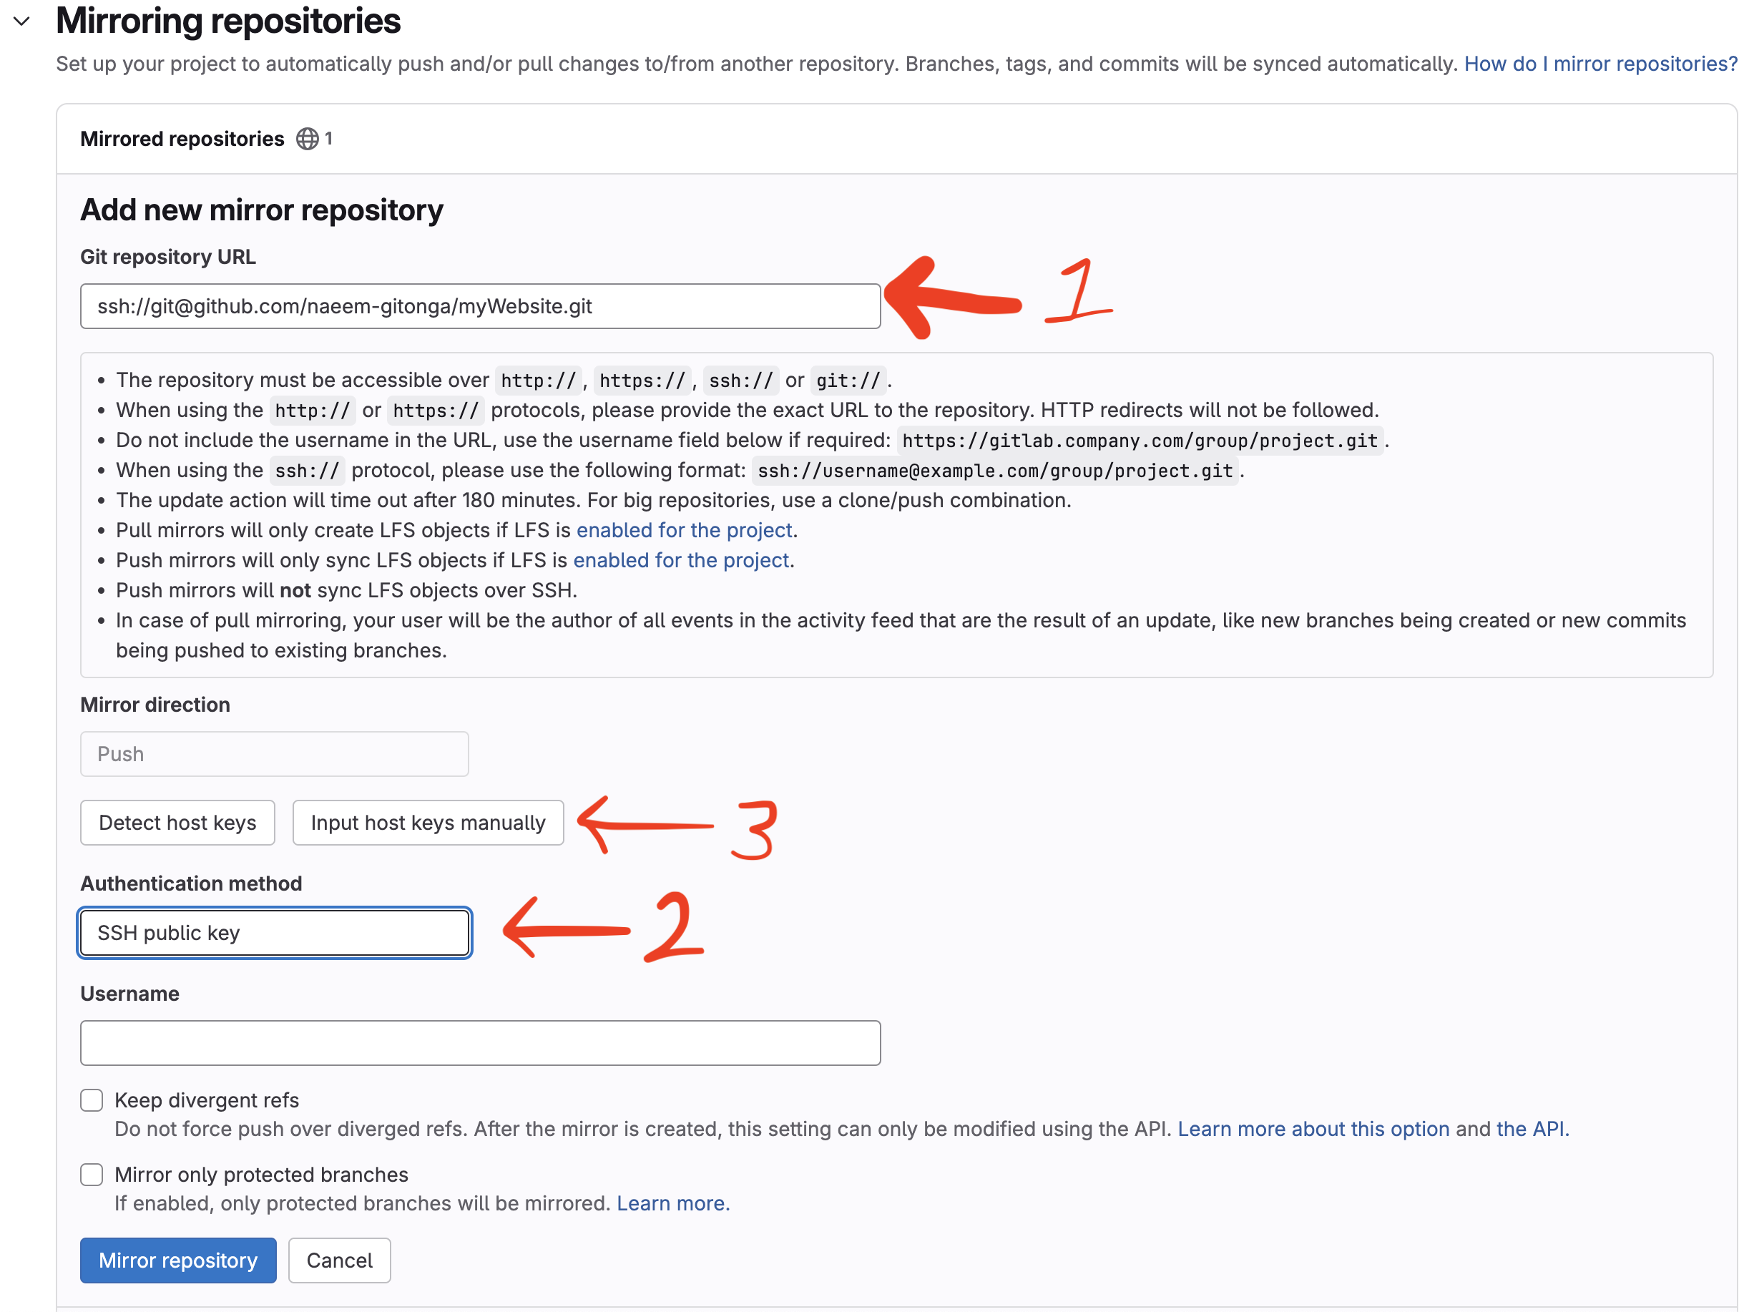Submit with the Mirror repository button
The height and width of the screenshot is (1312, 1744).
[x=177, y=1260]
